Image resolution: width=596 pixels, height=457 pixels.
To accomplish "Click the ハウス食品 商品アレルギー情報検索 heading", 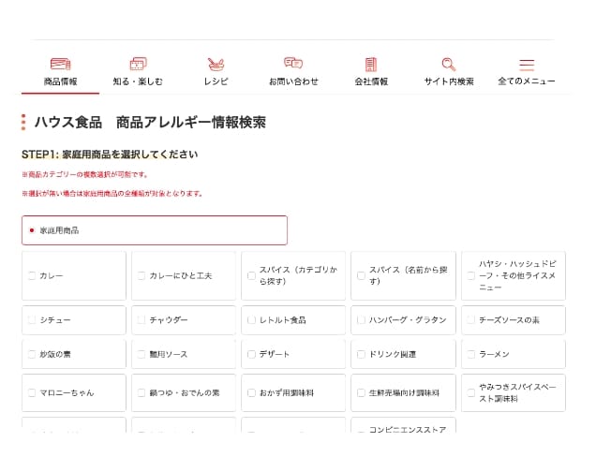I will 150,123.
